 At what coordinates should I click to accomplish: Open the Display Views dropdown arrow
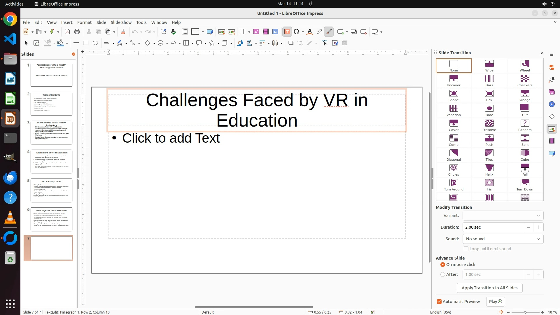(x=203, y=32)
